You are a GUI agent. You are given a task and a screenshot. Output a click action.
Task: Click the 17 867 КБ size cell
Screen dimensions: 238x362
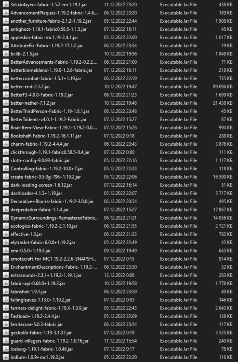[223, 209]
